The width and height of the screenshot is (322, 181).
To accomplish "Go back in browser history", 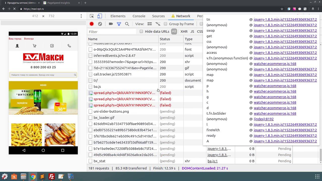I will coord(4,9).
